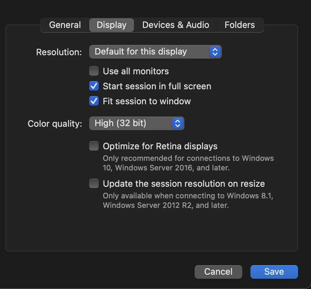Disable the Fit session to window checkbox
The width and height of the screenshot is (311, 289).
[x=94, y=101]
